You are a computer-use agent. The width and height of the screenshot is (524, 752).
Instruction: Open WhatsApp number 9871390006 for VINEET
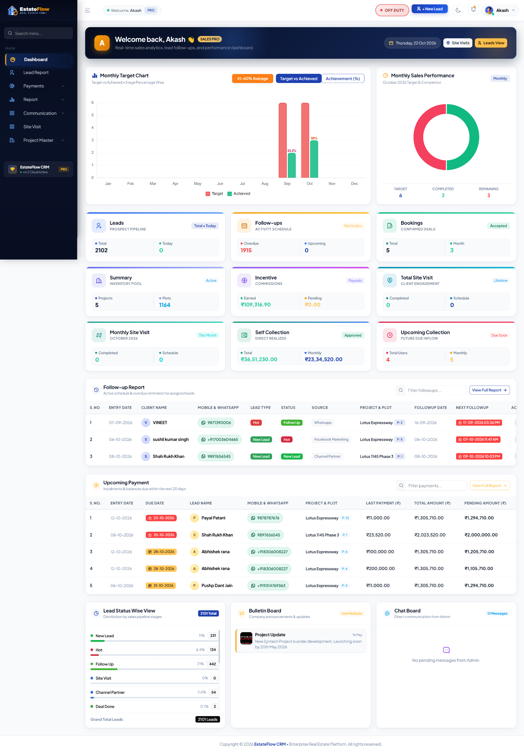click(x=216, y=423)
